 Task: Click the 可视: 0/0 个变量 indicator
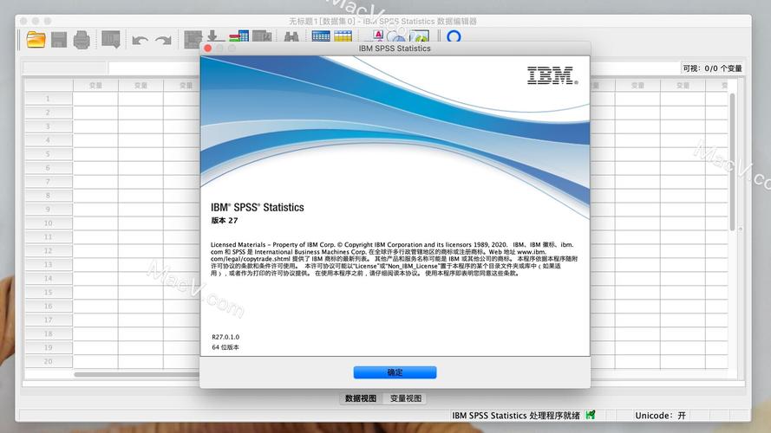712,68
